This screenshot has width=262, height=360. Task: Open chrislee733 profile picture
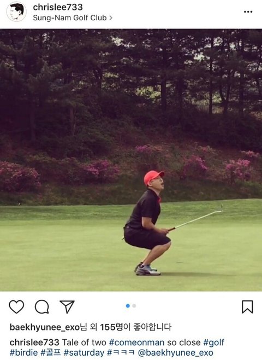(16, 11)
